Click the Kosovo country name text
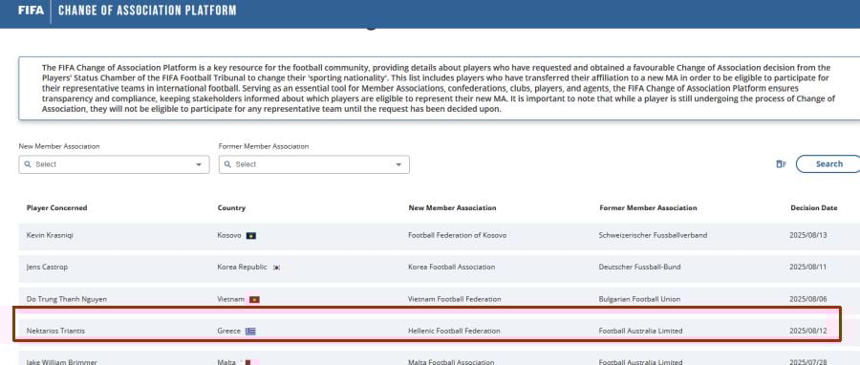This screenshot has width=860, height=365. (x=229, y=235)
